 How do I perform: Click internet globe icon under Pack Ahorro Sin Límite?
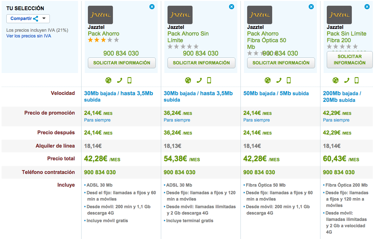click(x=188, y=80)
